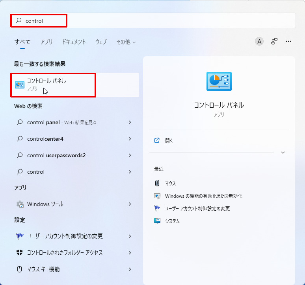Click mouse icon beside マウス キー機能
The width and height of the screenshot is (305, 285).
click(x=19, y=269)
